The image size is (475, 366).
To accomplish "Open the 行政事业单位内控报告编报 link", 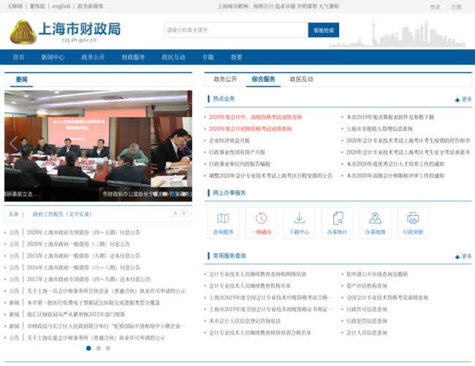I will click(240, 164).
